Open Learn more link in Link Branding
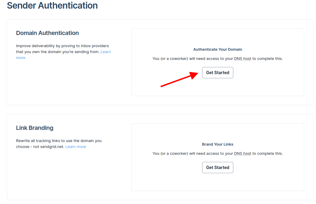The height and width of the screenshot is (204, 316). [x=76, y=147]
